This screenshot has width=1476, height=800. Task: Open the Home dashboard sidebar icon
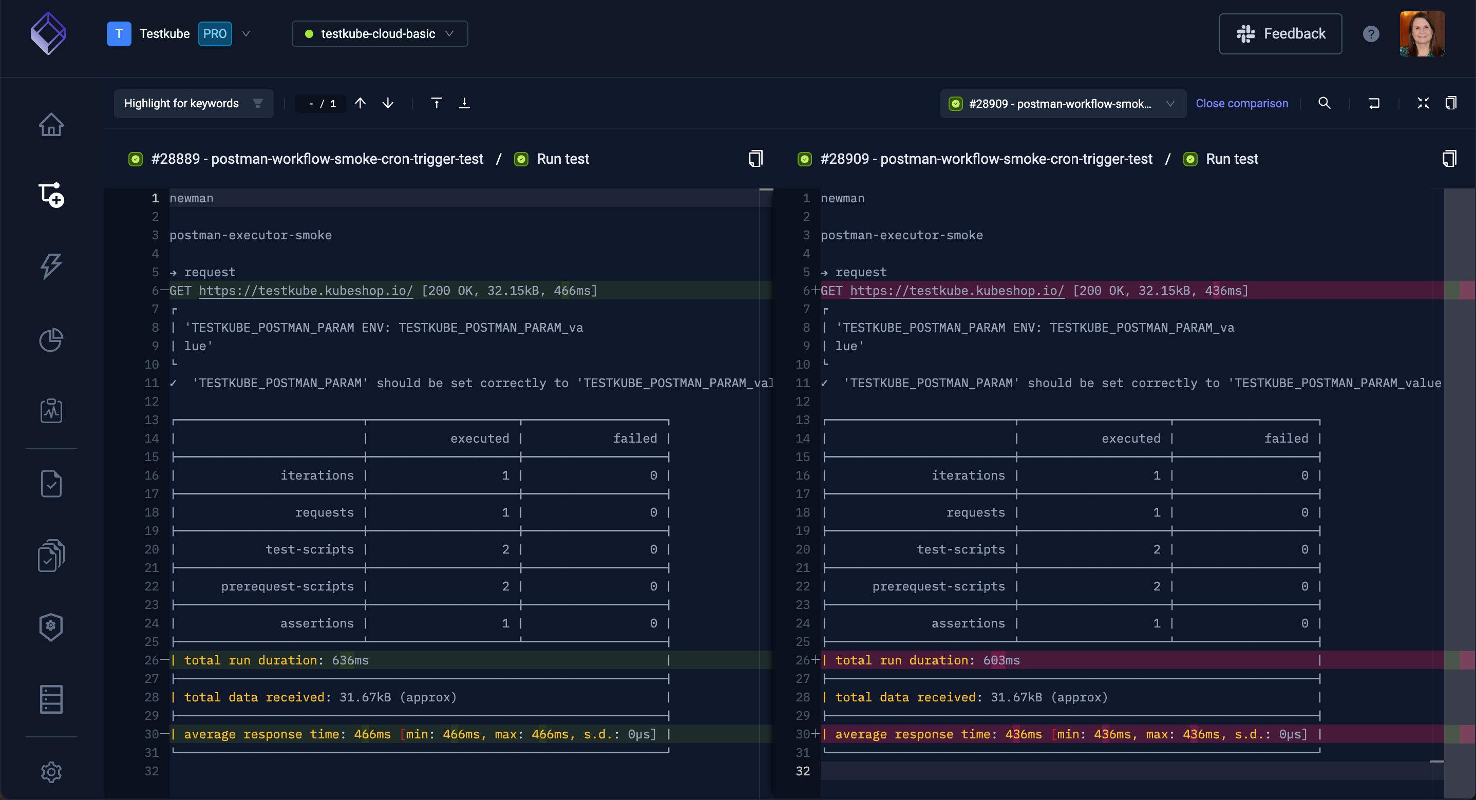[x=51, y=124]
